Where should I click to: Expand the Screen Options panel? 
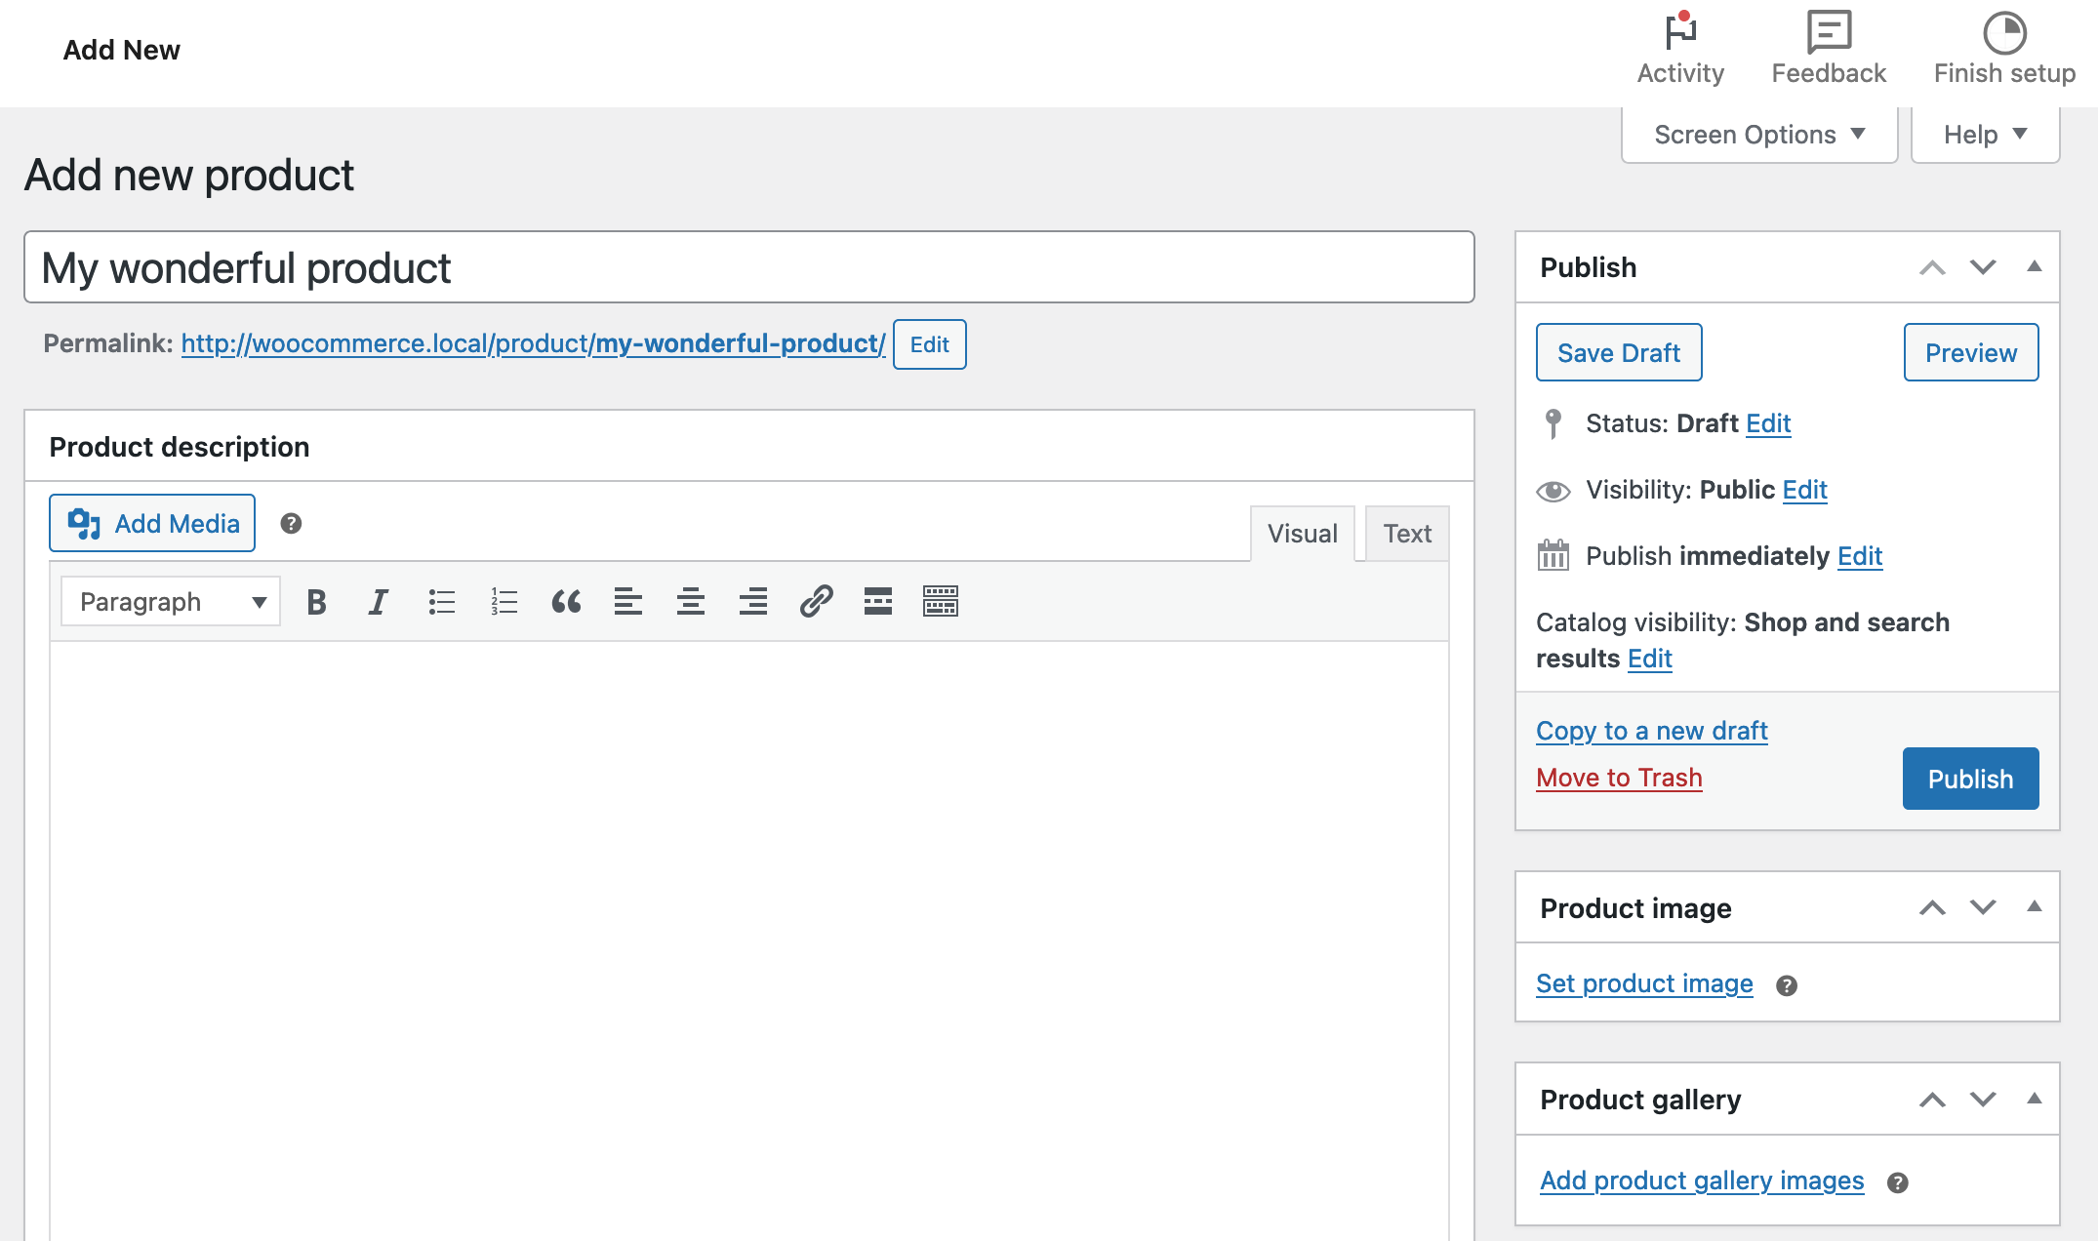tap(1756, 134)
